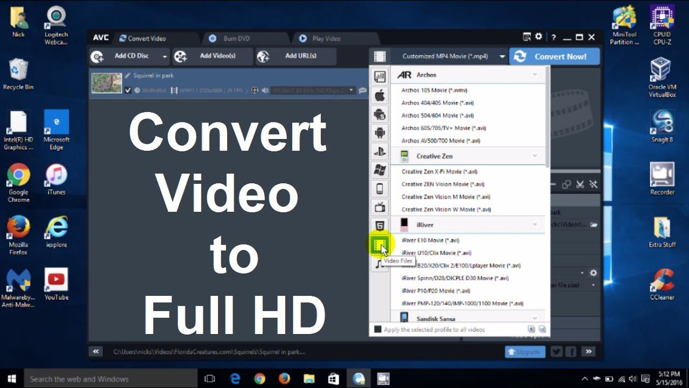This screenshot has height=388, width=689.
Task: Open the magic wand effects tool
Action: click(x=593, y=184)
